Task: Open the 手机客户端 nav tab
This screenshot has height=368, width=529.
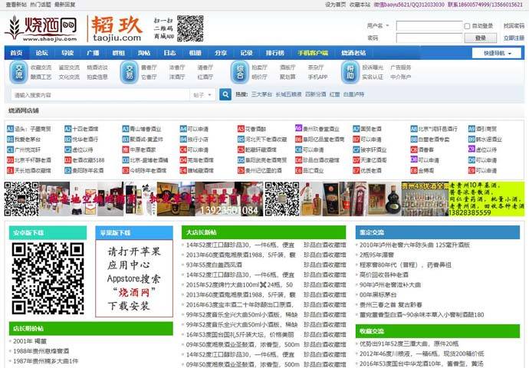Action: pyautogui.click(x=313, y=53)
